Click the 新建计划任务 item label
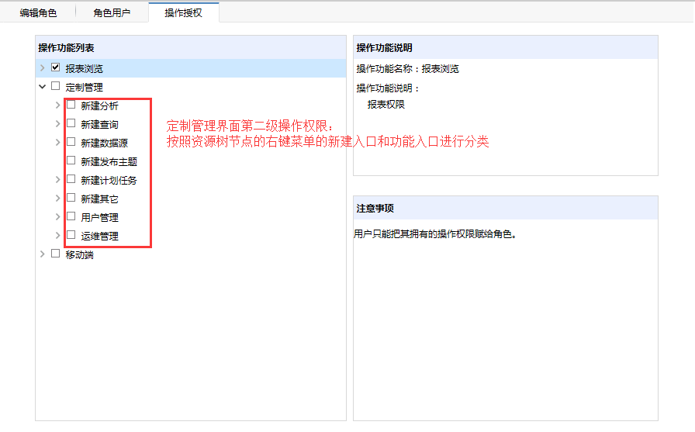The image size is (695, 432). pyautogui.click(x=109, y=181)
